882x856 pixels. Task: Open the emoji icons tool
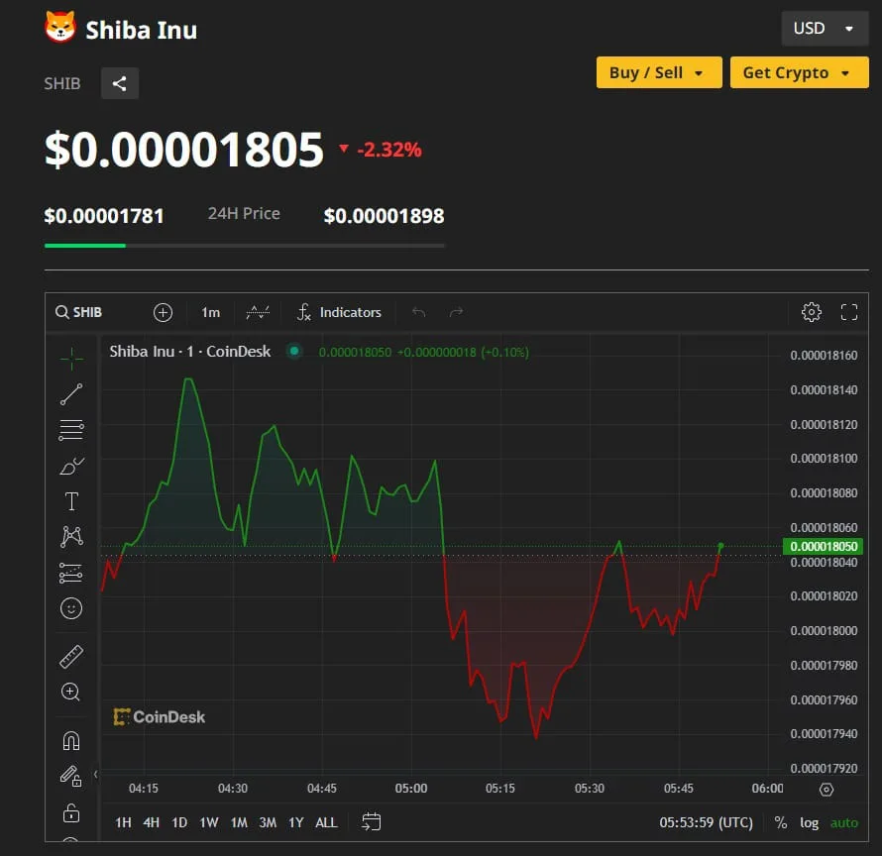[x=71, y=608]
